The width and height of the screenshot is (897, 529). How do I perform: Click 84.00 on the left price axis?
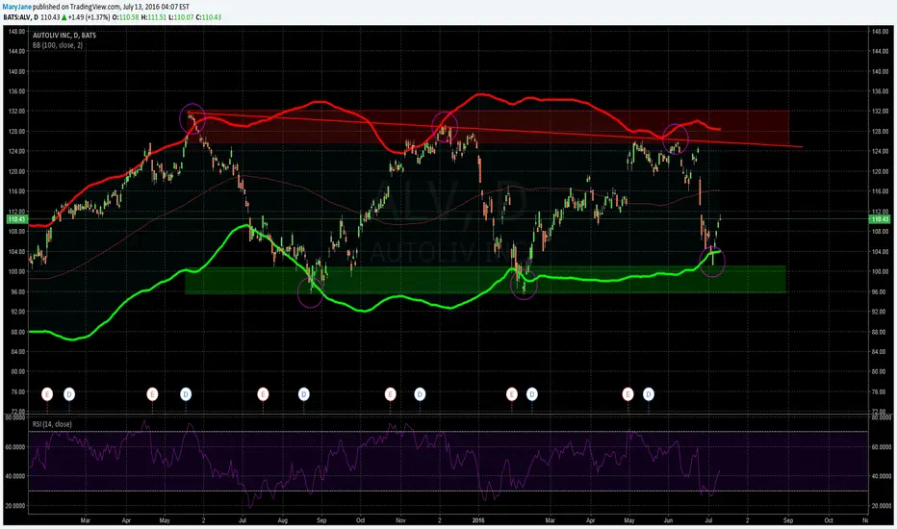(x=16, y=352)
